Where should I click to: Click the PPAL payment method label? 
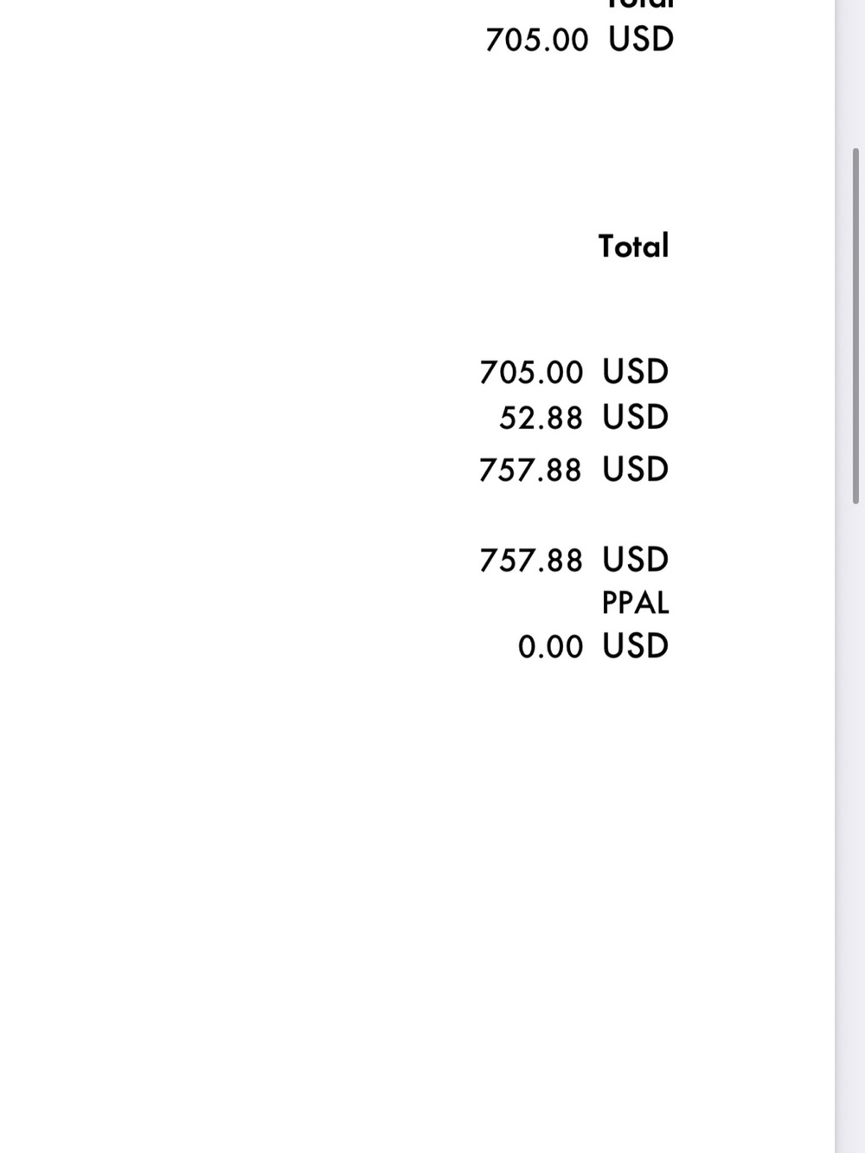pyautogui.click(x=636, y=603)
